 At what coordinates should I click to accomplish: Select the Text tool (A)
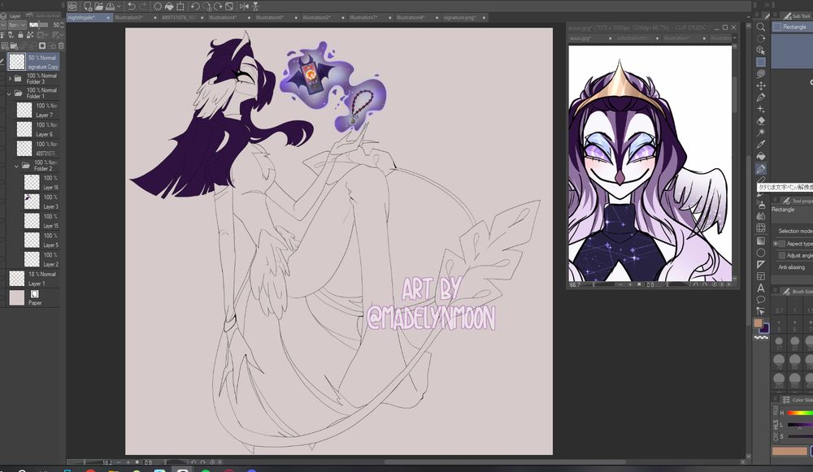point(761,288)
